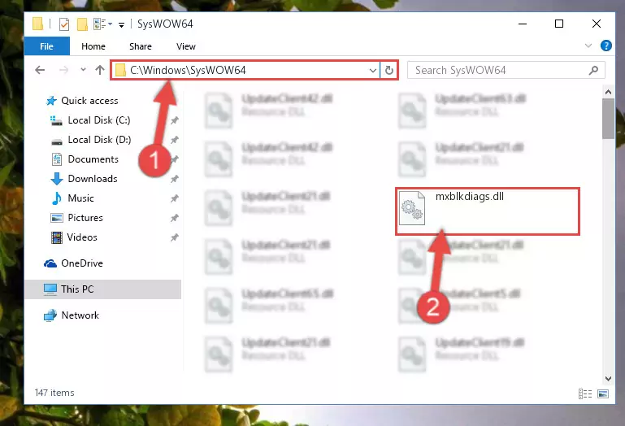Screen dimensions: 625x426
Task: Select Quick access in navigation pane
Action: click(89, 101)
